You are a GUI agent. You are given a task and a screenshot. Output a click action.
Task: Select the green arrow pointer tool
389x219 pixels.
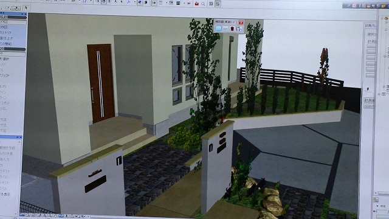tap(26, 8)
